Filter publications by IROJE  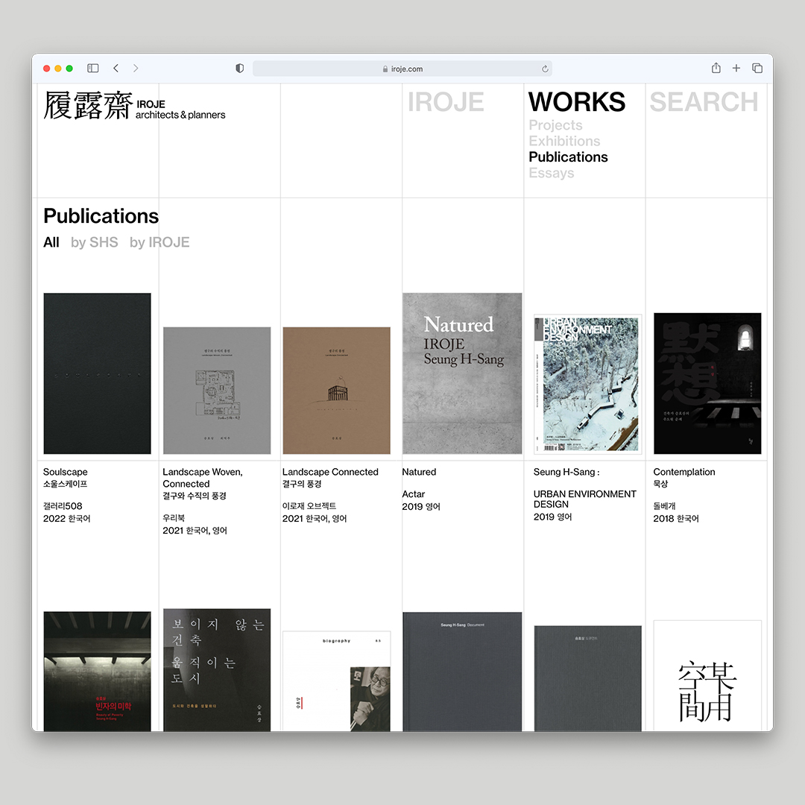[x=160, y=242]
